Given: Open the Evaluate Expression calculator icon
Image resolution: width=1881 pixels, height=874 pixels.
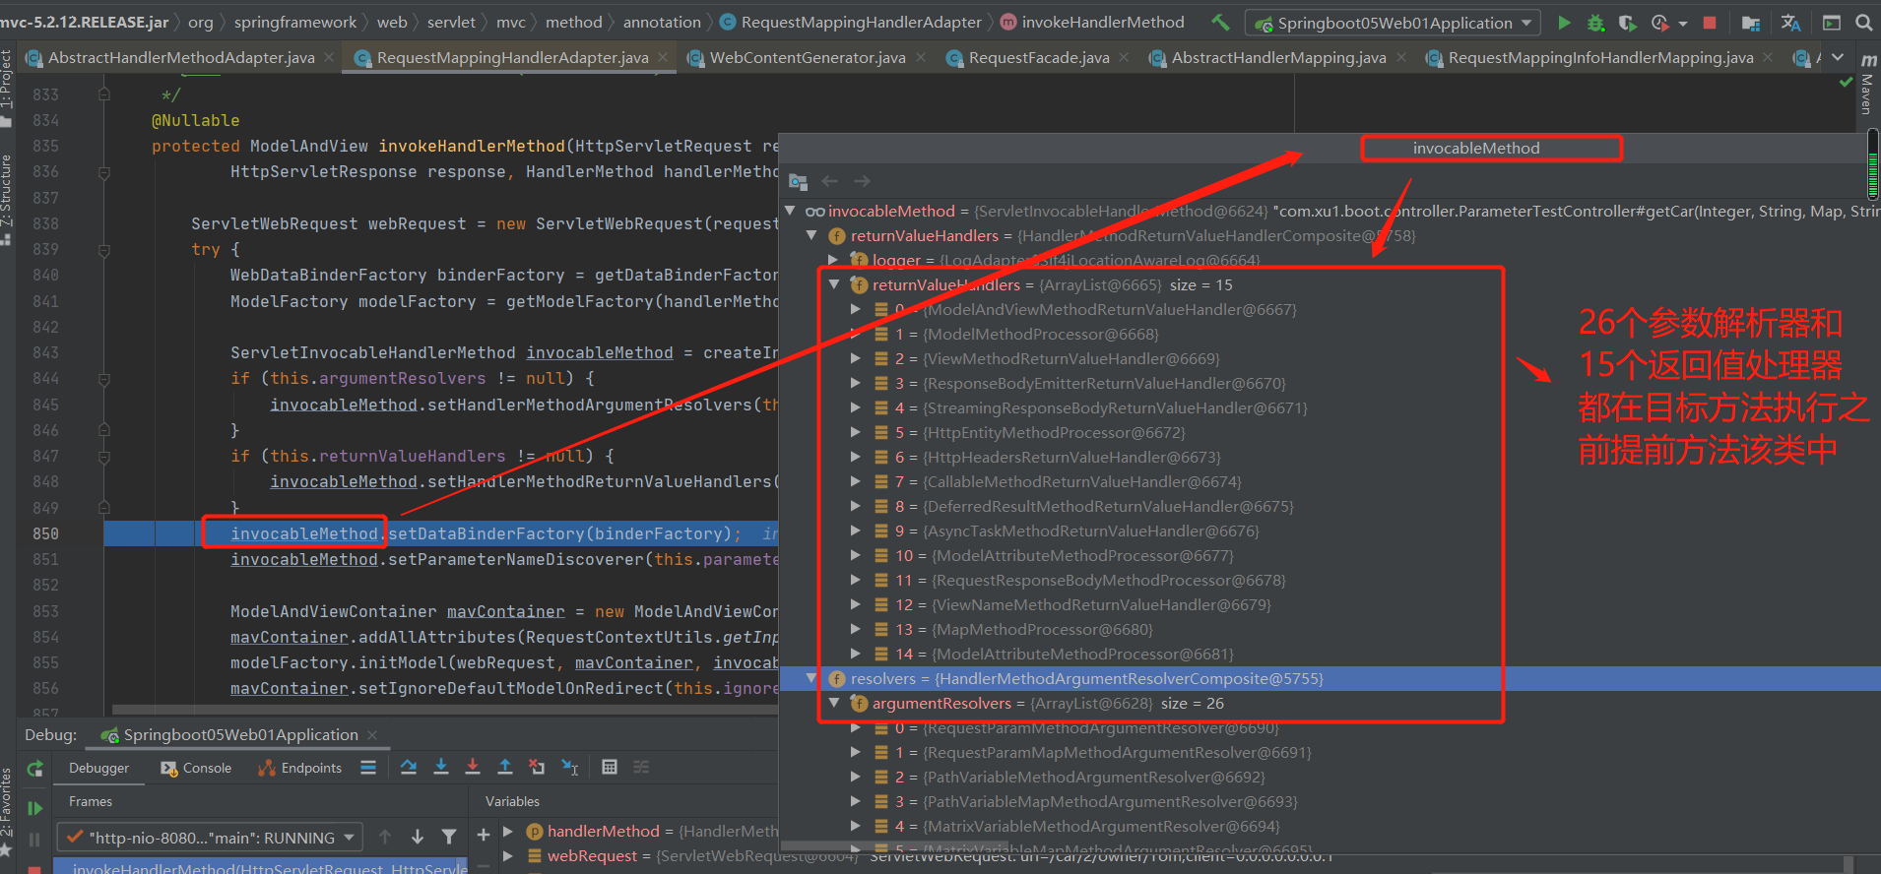Looking at the screenshot, I should point(610,767).
